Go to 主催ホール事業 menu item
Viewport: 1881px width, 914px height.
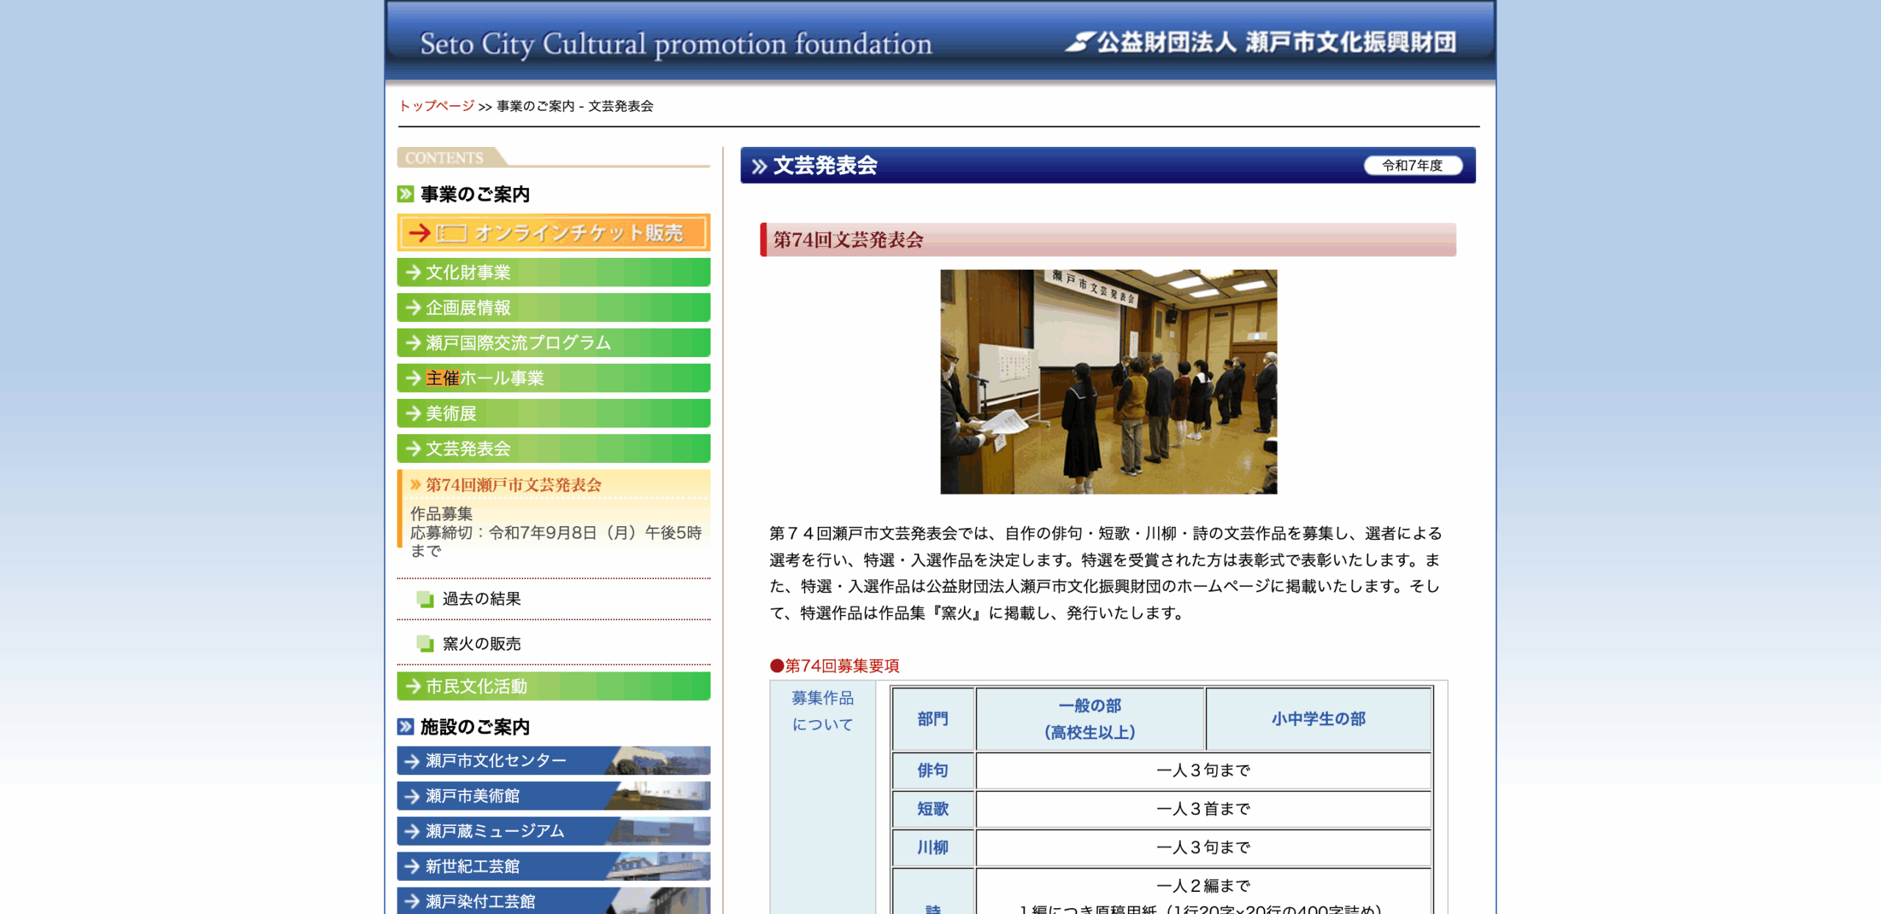553,378
